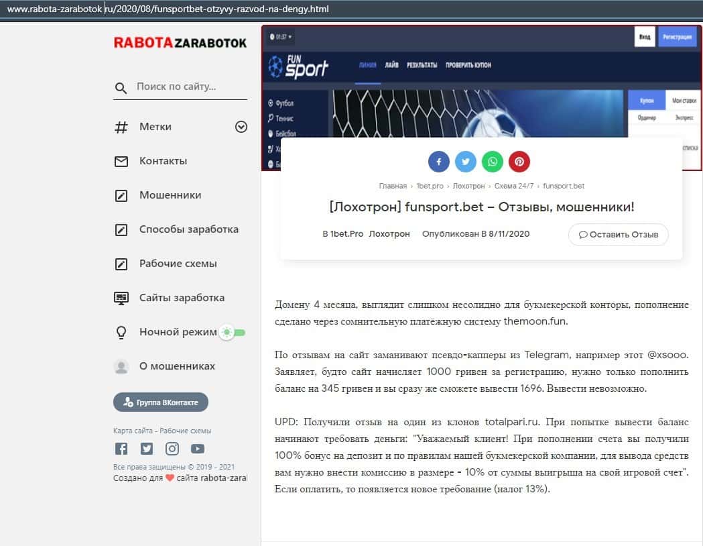Click the browser address bar URL
703x546 pixels.
(168, 9)
